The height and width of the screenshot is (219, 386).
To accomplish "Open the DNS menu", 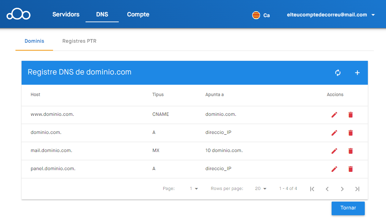I will point(102,14).
